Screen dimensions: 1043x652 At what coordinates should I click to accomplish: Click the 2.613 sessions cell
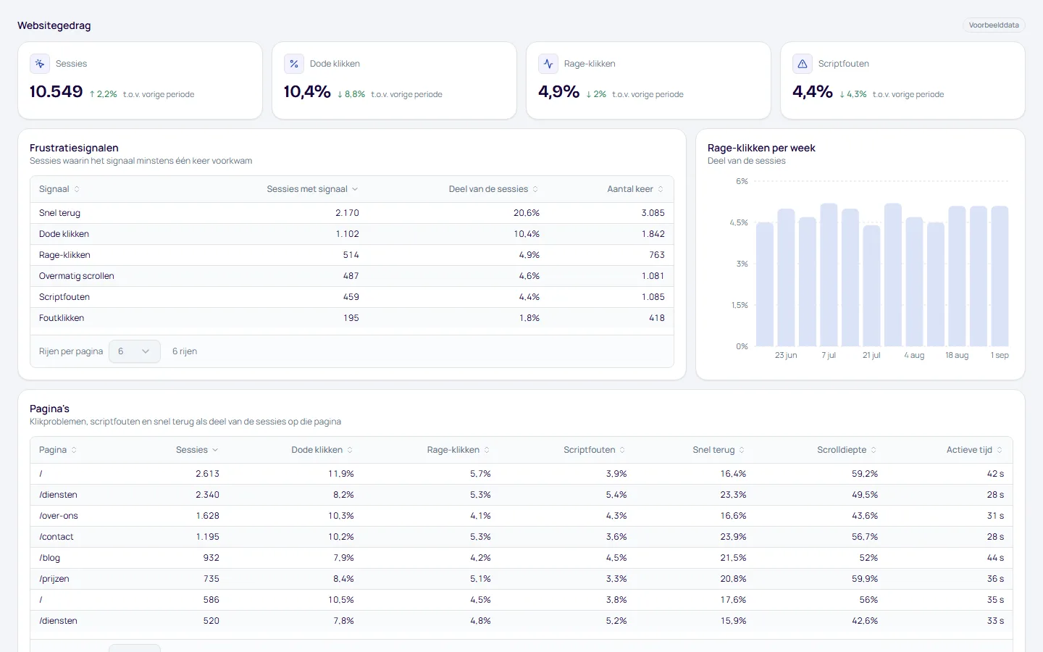click(x=207, y=474)
